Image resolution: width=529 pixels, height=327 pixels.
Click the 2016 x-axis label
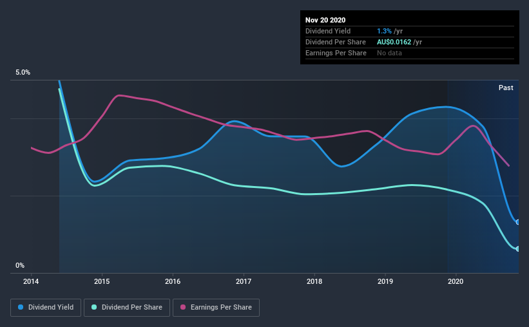tap(173, 281)
